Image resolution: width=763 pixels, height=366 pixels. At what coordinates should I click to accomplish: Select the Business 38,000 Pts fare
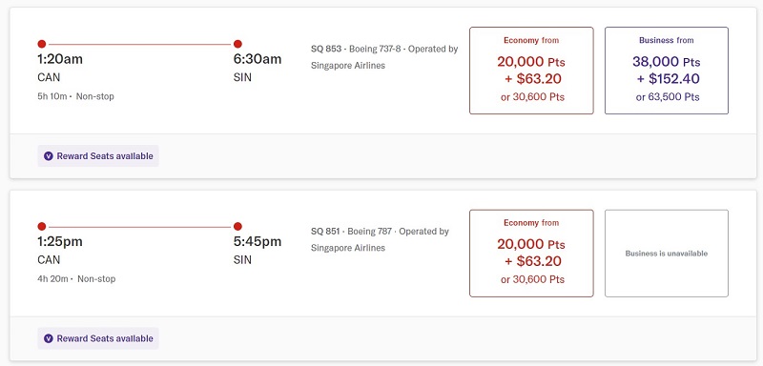(x=667, y=71)
